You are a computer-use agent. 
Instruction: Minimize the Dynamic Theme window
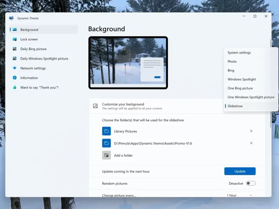point(244,16)
